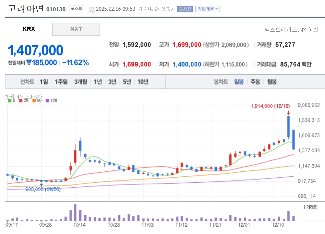Click the blue arrow at the 908,000 low
Screen dimensions: 325x234
point(41,183)
